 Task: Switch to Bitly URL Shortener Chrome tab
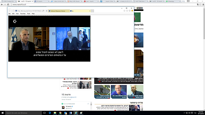point(74,1)
